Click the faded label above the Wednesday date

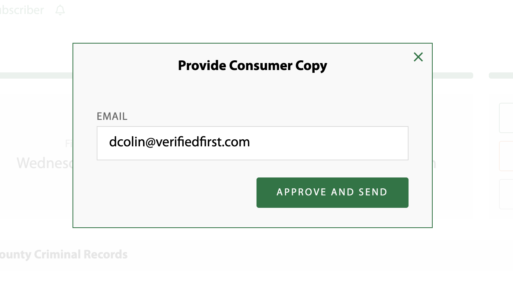click(69, 144)
